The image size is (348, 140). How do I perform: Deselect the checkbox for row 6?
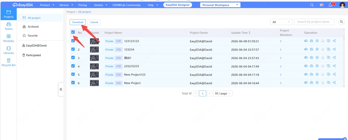(x=73, y=83)
